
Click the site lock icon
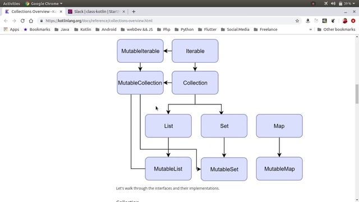(x=41, y=21)
